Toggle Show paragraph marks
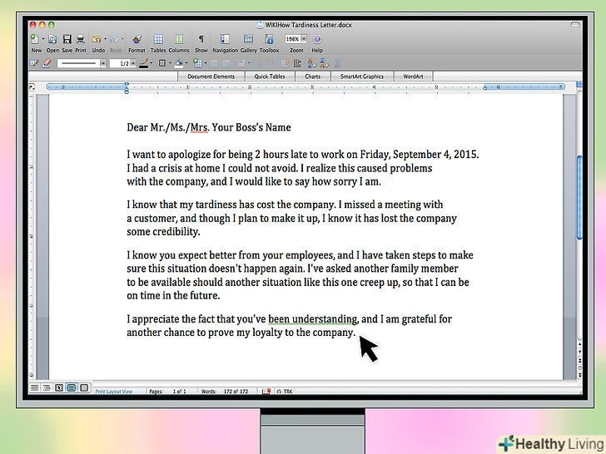The image size is (606, 454). coord(201,39)
